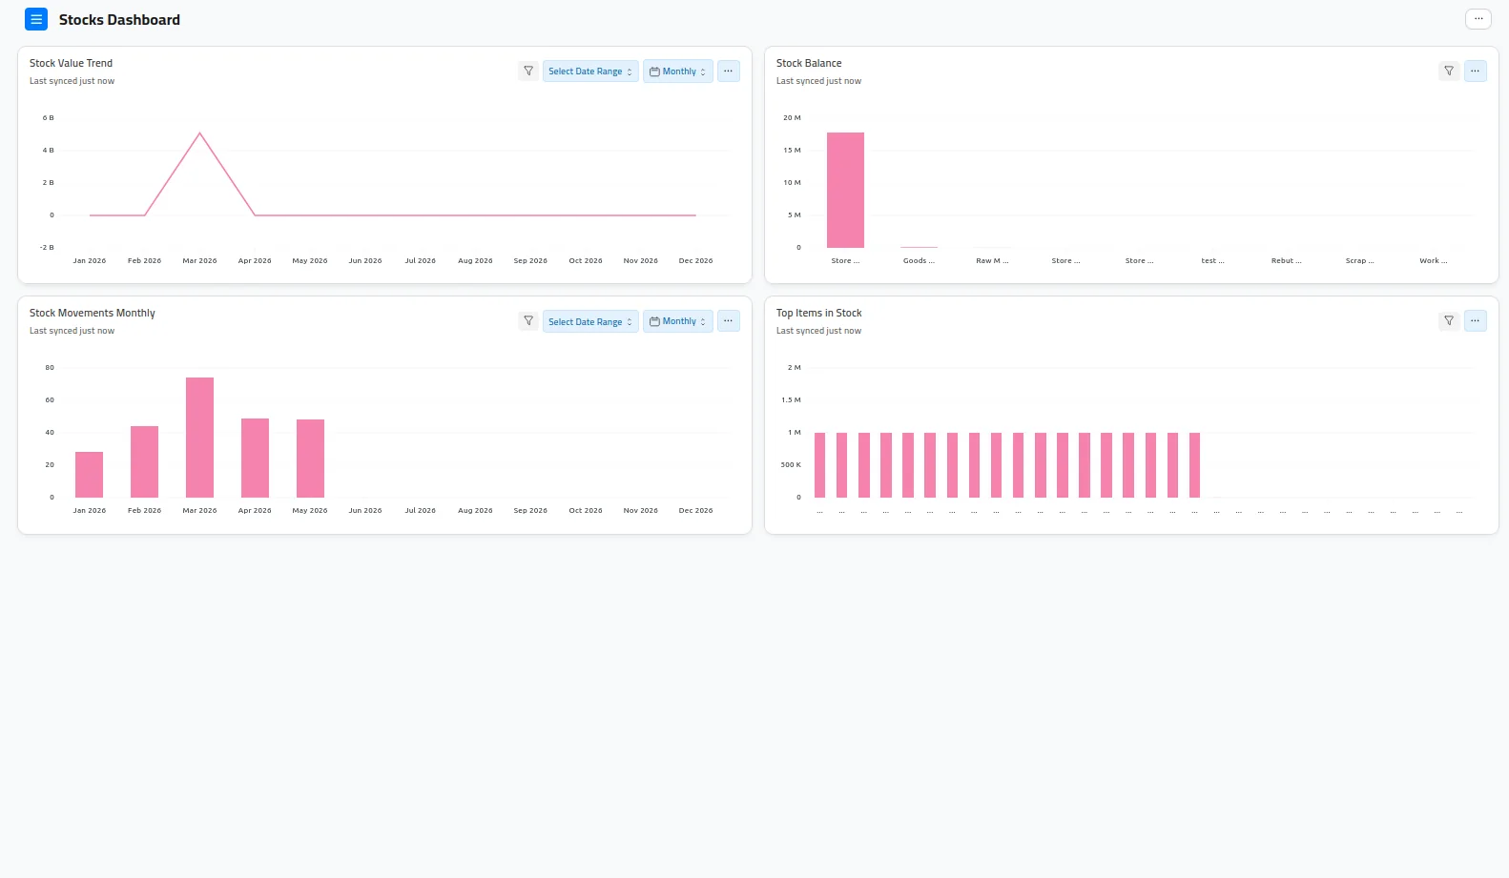Click the tallest Stock Balance bar
Image resolution: width=1509 pixels, height=878 pixels.
(845, 190)
